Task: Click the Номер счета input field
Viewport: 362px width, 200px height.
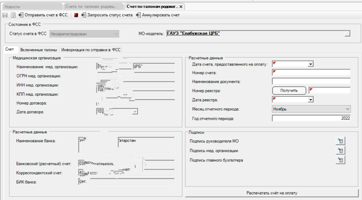Action: pyautogui.click(x=311, y=72)
